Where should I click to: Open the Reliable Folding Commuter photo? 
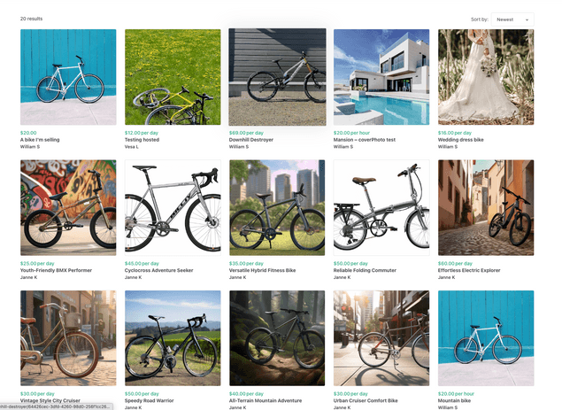pos(381,208)
